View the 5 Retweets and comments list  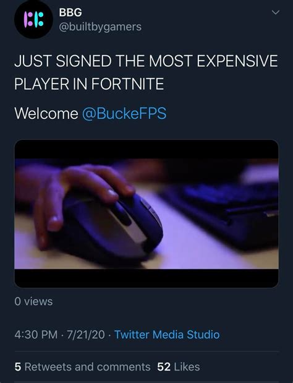tap(82, 367)
